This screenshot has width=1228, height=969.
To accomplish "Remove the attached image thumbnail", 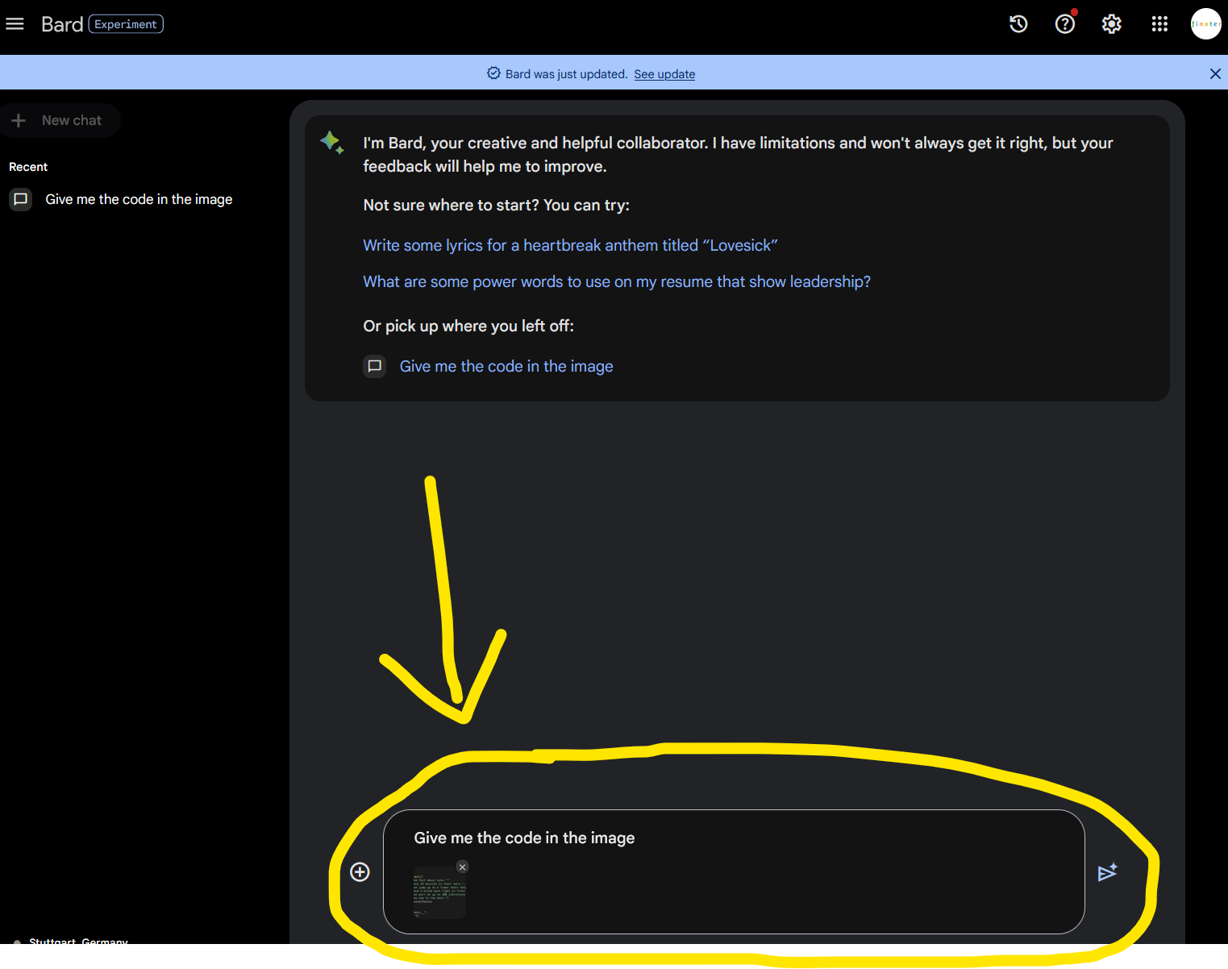I will [x=462, y=867].
